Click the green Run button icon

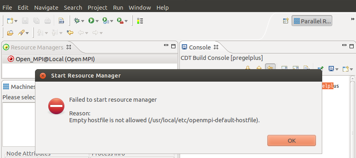point(91,21)
